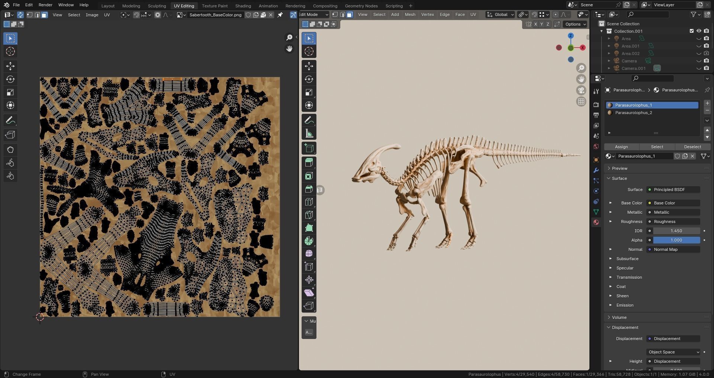
Task: Select the Shear tool
Action: click(x=309, y=293)
